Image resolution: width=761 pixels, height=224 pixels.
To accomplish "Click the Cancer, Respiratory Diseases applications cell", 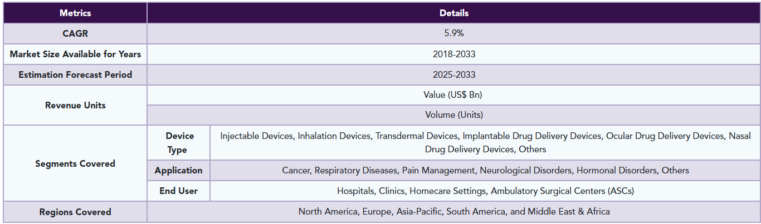I will [485, 170].
